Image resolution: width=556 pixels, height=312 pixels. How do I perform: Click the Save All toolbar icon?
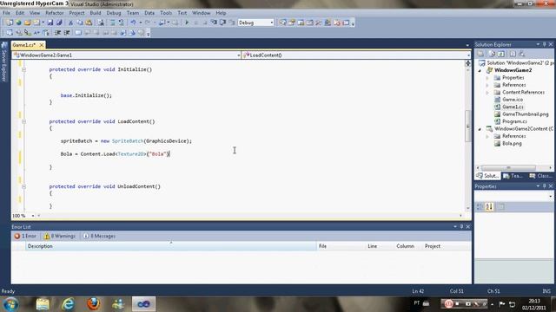click(x=59, y=23)
